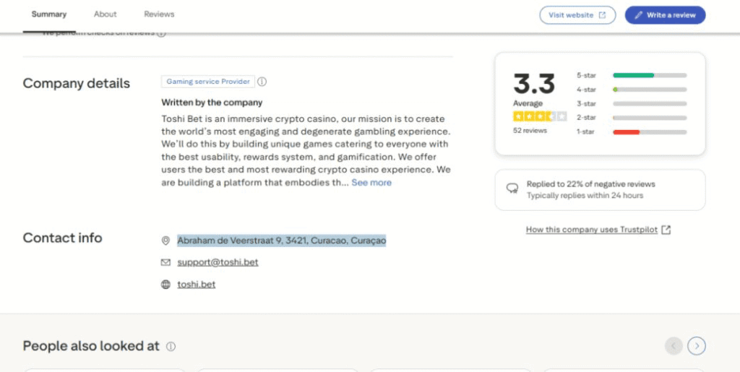
Task: Expand company description with See more
Action: coord(371,183)
